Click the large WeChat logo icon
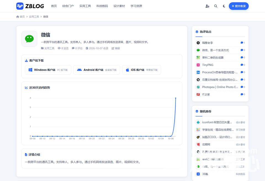This screenshot has width=265, height=181. point(29,39)
